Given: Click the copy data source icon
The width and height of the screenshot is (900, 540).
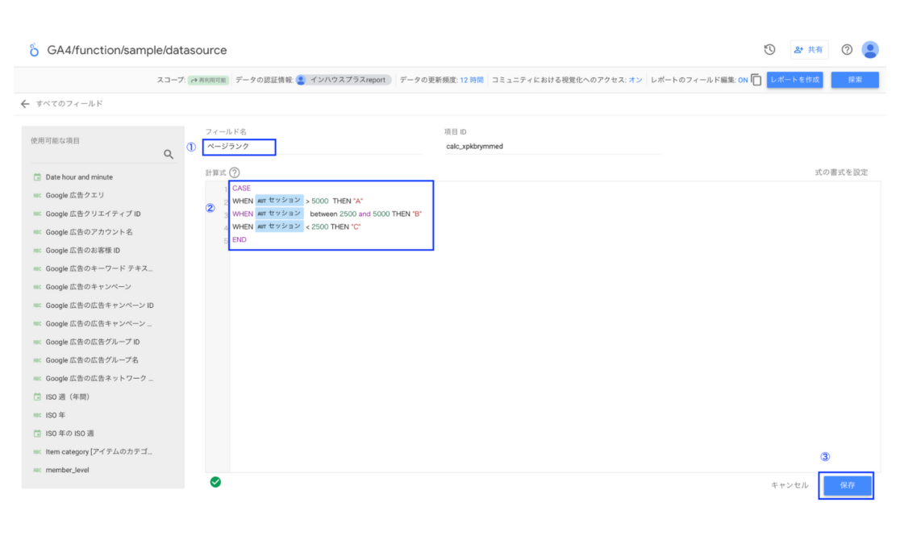Looking at the screenshot, I should (x=756, y=80).
